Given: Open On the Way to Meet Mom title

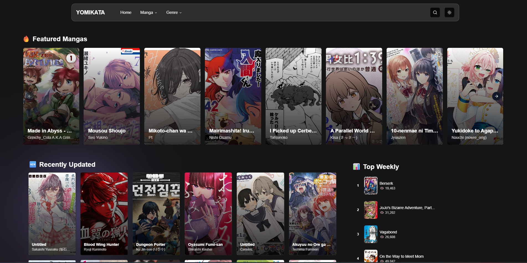Looking at the screenshot, I should pos(401,256).
